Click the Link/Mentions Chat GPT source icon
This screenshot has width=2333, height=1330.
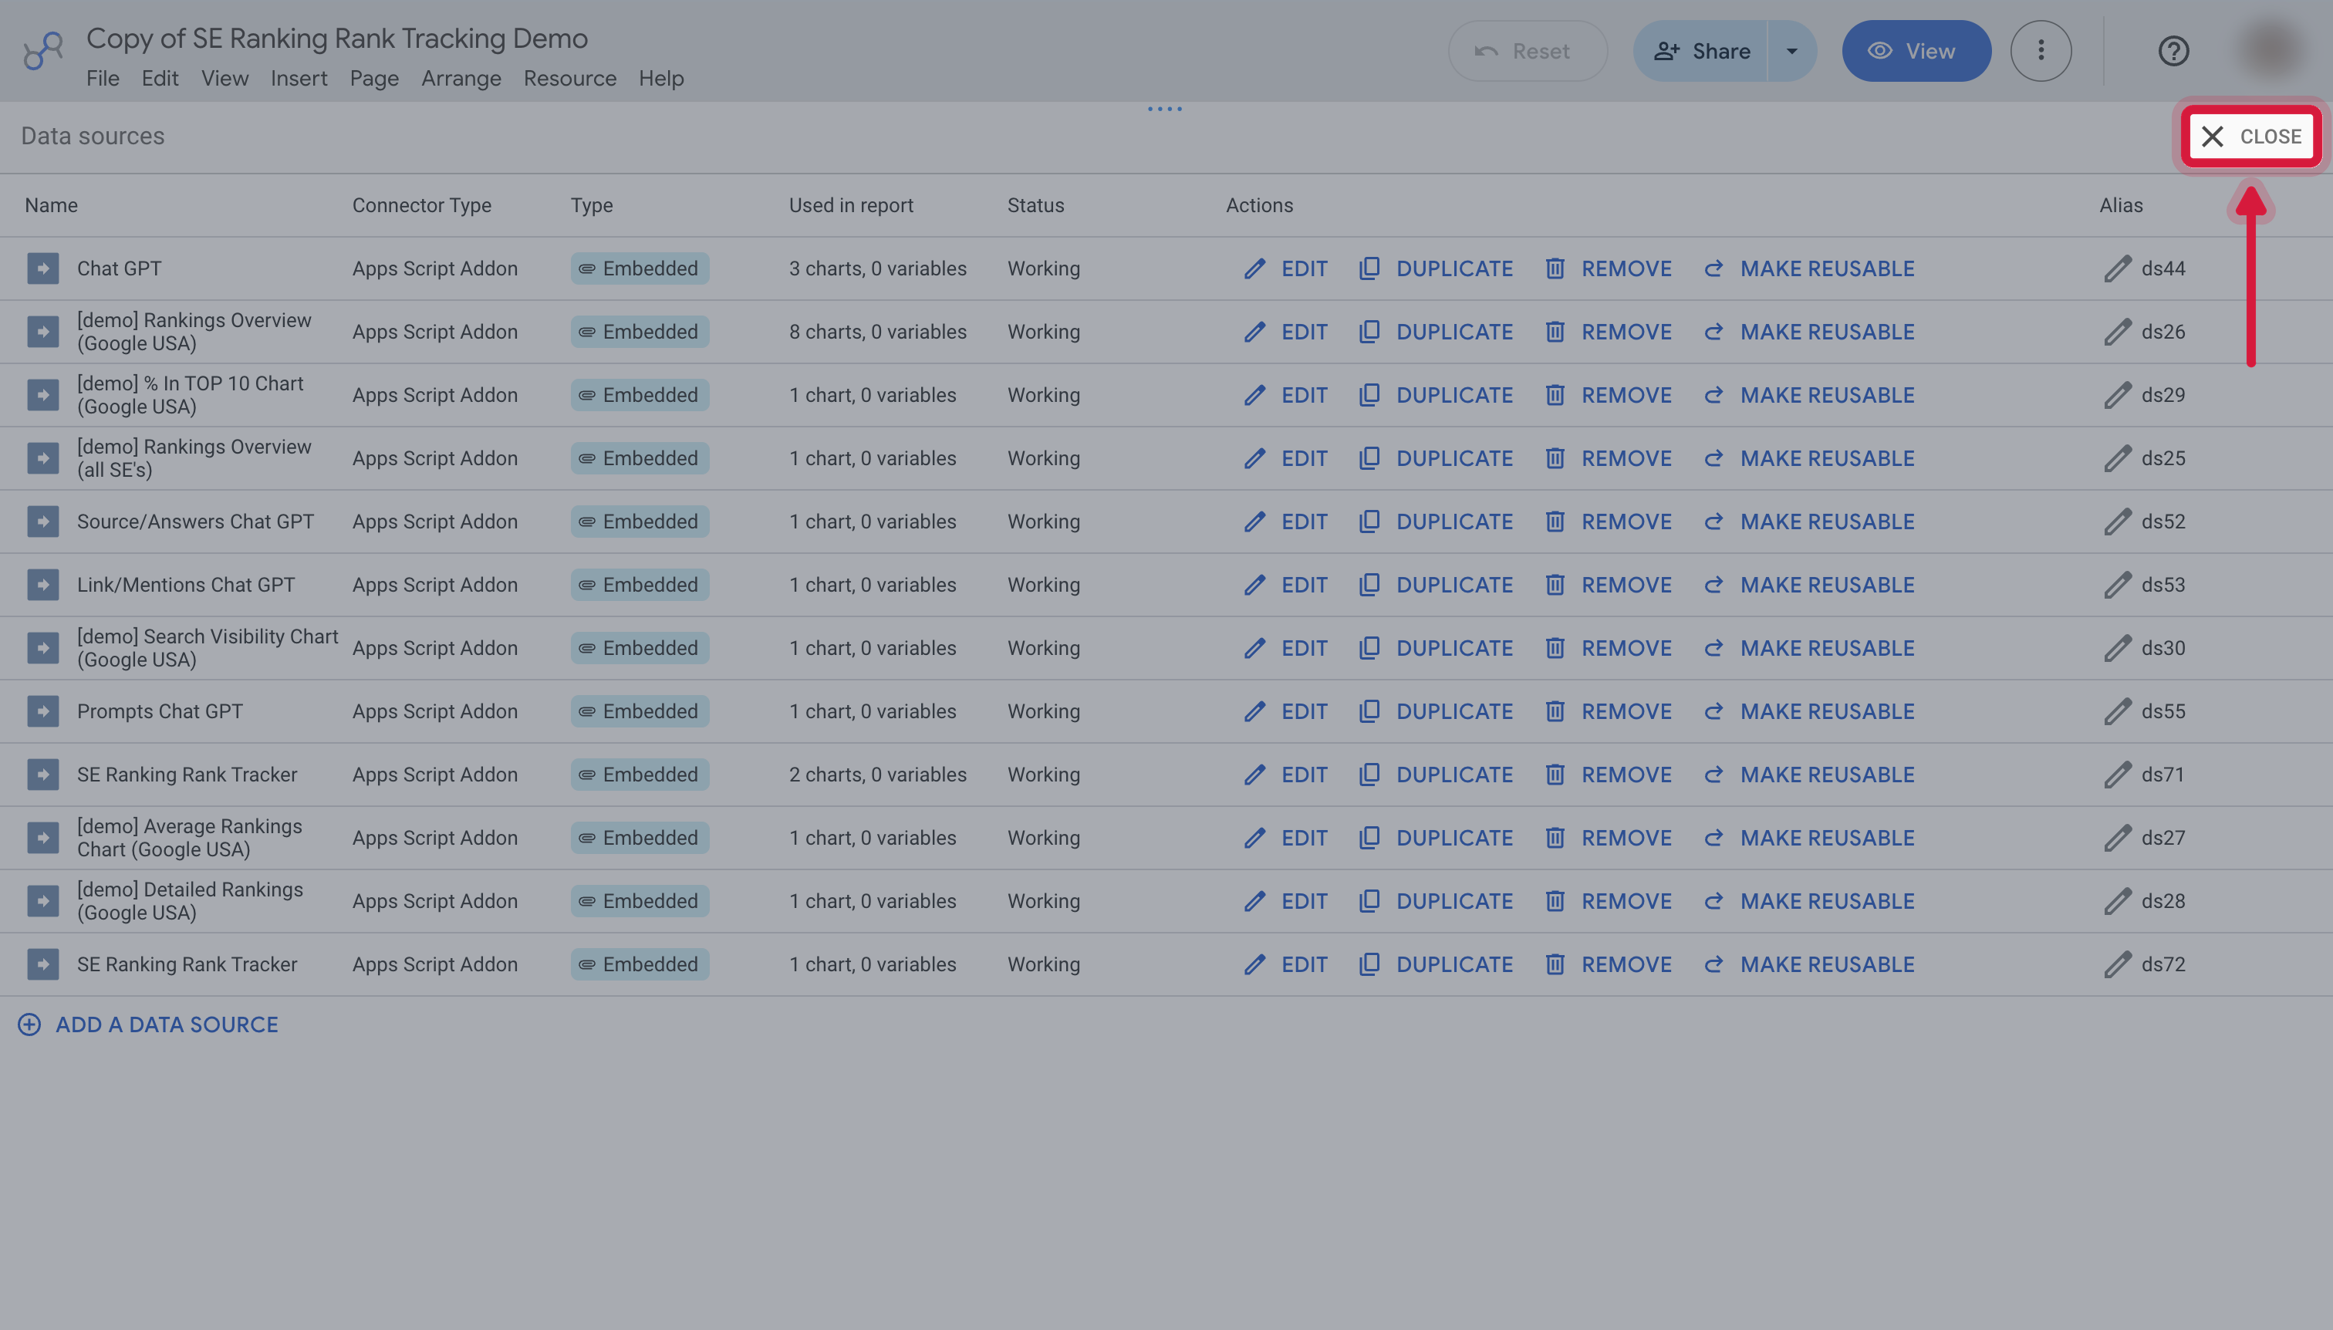pyautogui.click(x=43, y=585)
